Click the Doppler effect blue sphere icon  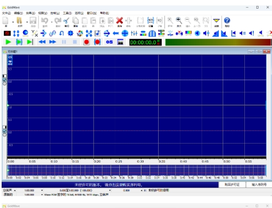click(25, 33)
